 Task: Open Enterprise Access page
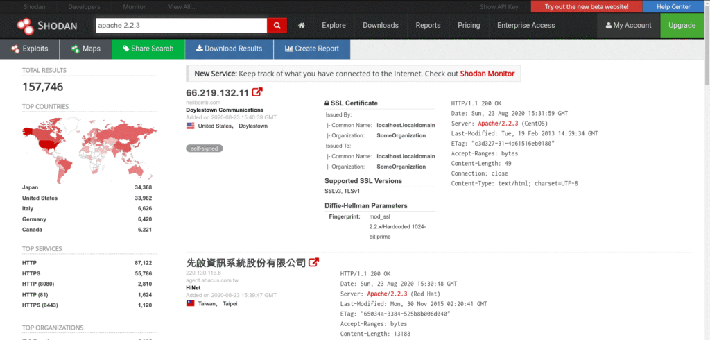point(526,26)
